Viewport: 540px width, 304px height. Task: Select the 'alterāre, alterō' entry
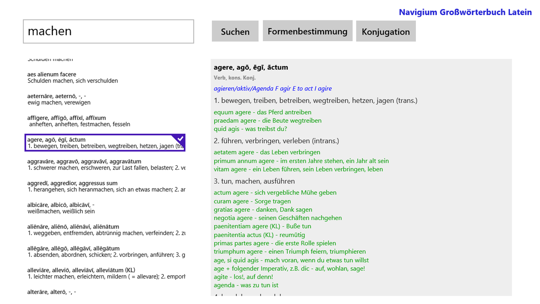click(x=105, y=292)
